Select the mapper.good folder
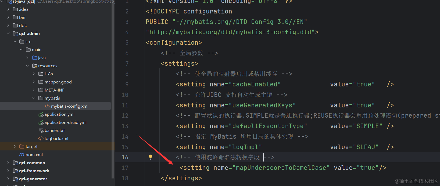 point(58,82)
